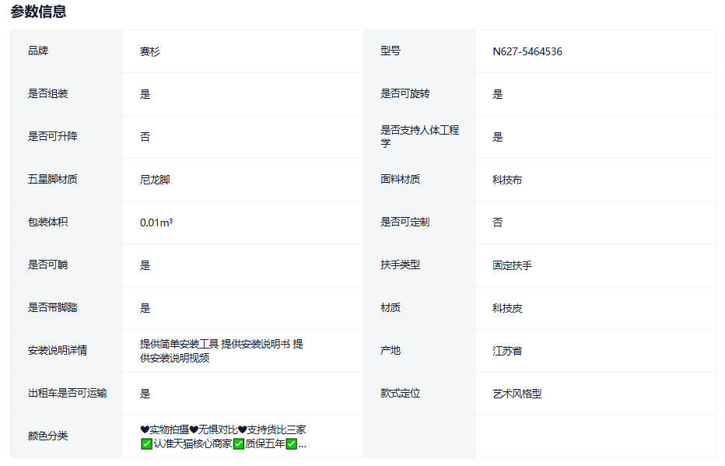
Task: Click the 扶手类型 value 固定扶手
Action: point(512,265)
